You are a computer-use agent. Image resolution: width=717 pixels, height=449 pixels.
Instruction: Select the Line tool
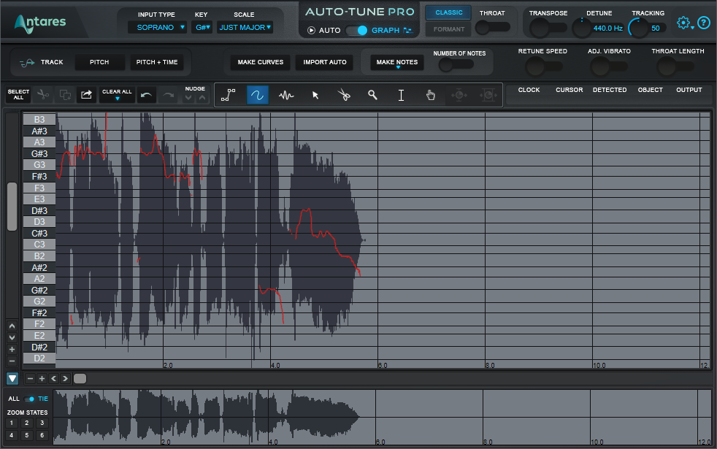click(x=229, y=95)
